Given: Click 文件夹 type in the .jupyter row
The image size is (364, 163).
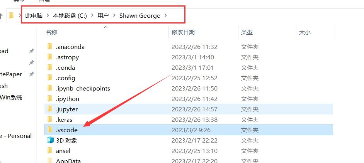Looking at the screenshot, I should tap(250, 109).
